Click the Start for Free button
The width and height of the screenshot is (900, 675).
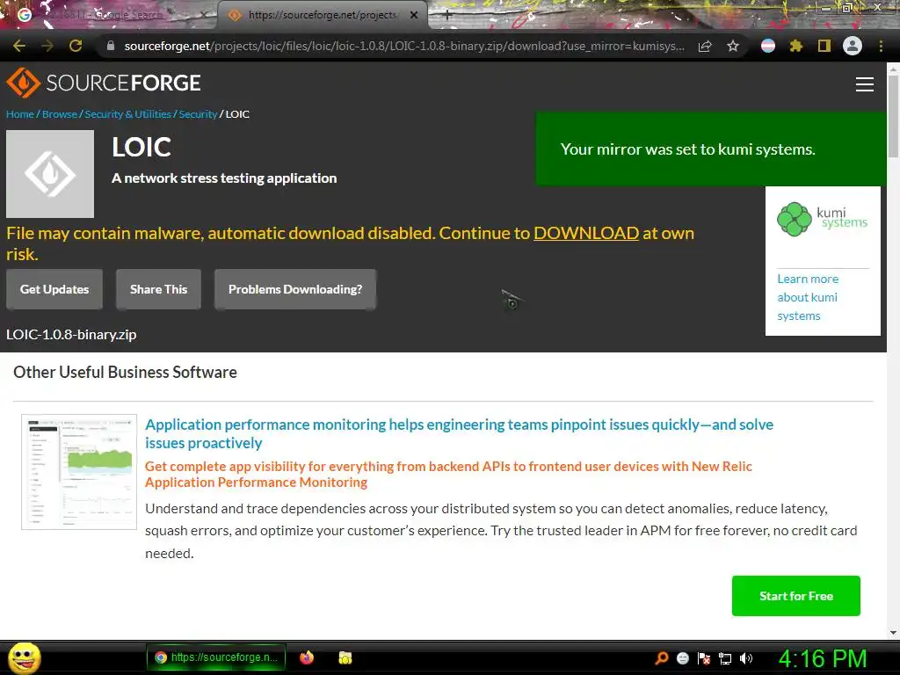pos(795,596)
